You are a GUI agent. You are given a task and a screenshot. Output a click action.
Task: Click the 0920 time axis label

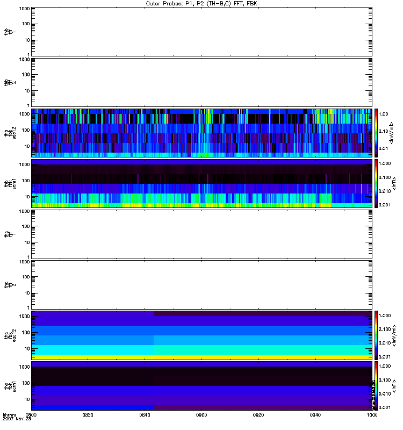258,415
